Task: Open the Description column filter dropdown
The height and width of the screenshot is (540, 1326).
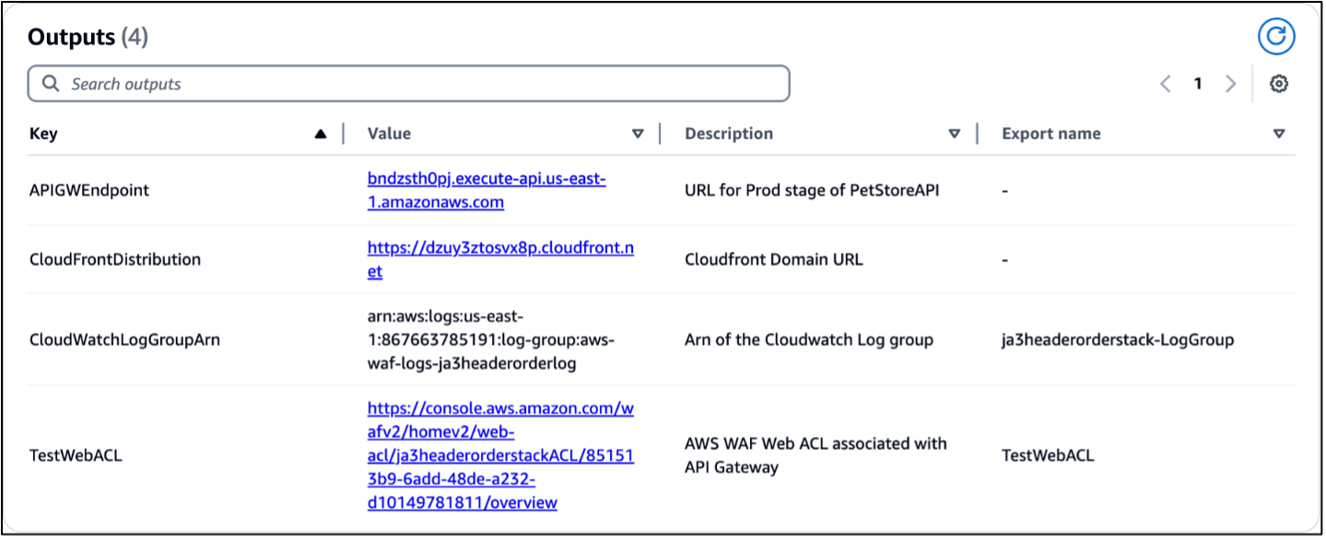Action: tap(955, 133)
